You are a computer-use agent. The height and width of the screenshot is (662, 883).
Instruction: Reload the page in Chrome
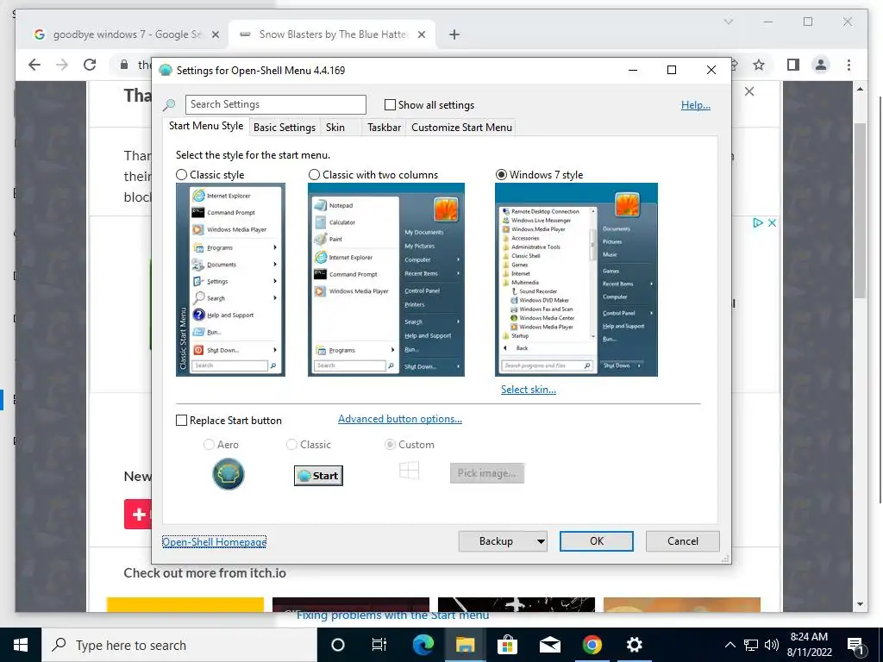[90, 65]
